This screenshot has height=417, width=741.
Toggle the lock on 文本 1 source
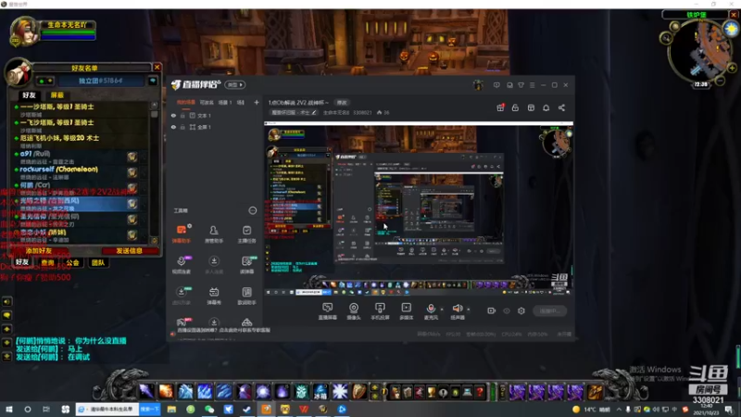(182, 115)
